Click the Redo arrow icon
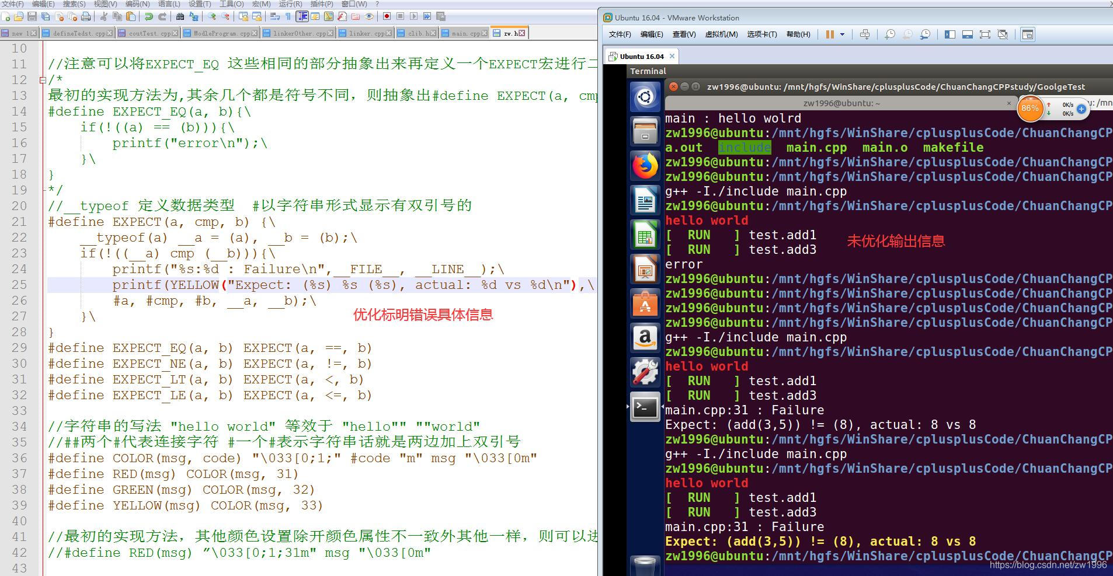1113x576 pixels. point(162,16)
